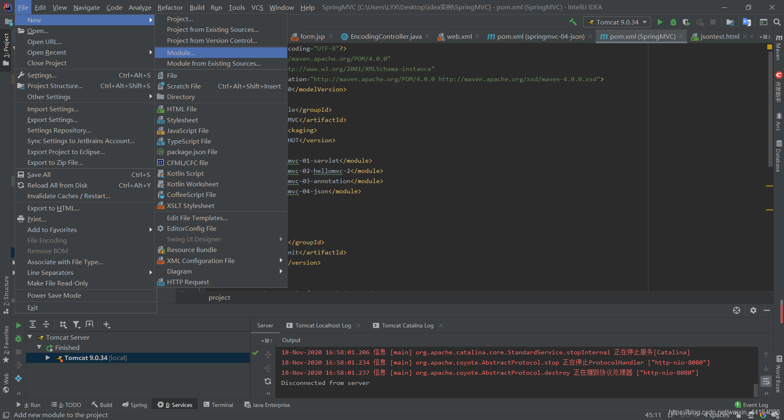
Task: Click the Filter icon in Services toolbar
Action: (76, 324)
